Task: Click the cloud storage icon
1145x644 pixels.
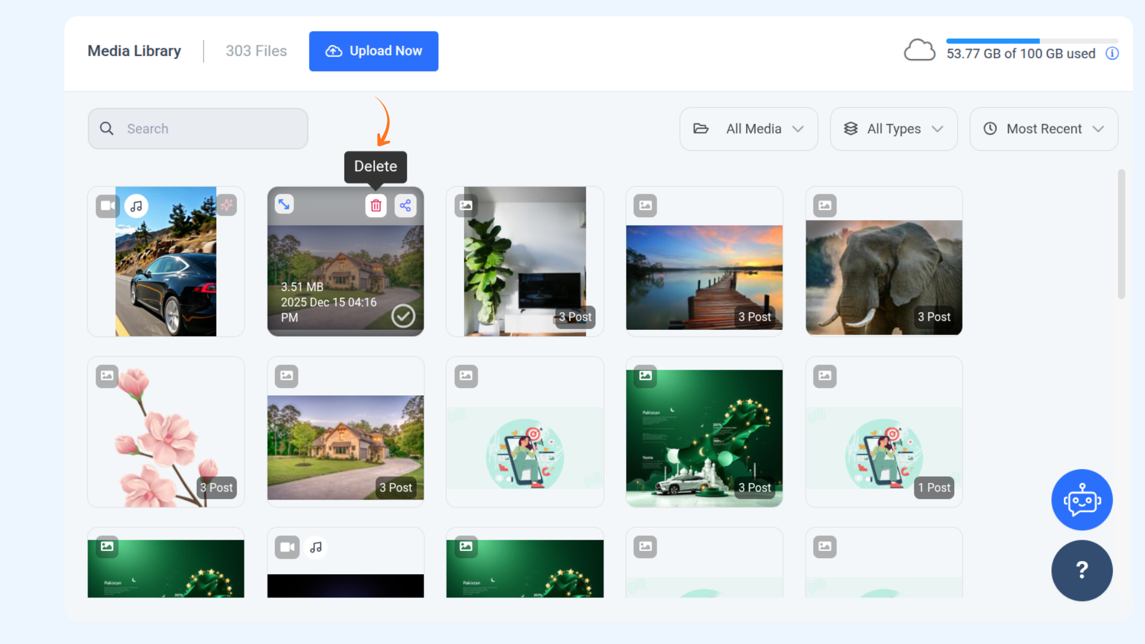Action: coord(919,51)
